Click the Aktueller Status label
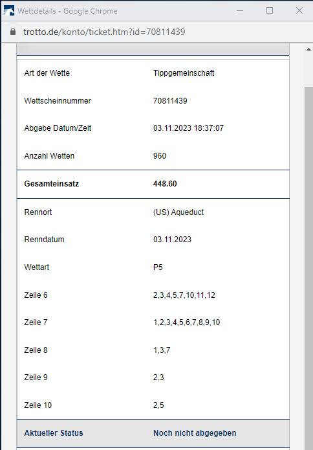Image resolution: width=313 pixels, height=450 pixels. [54, 433]
